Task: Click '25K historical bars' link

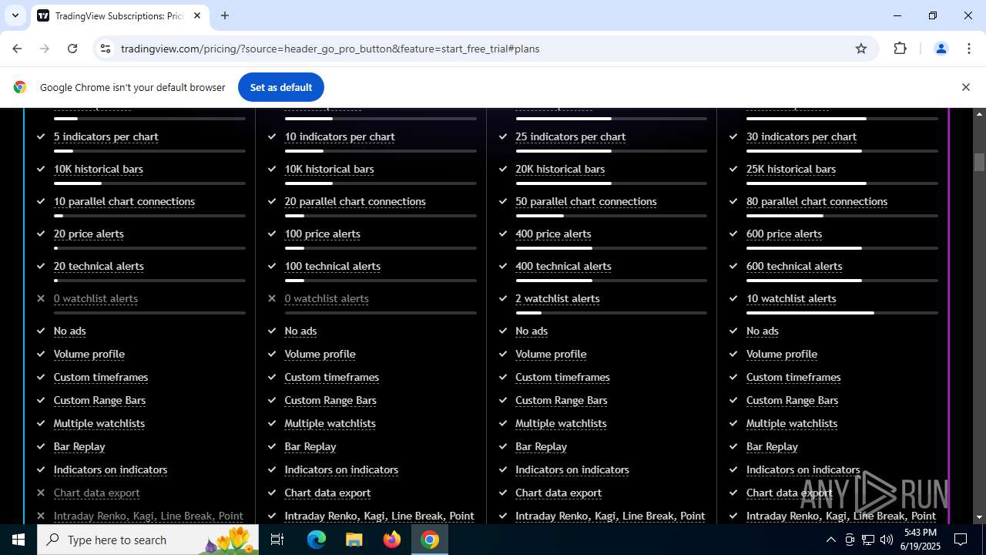Action: (791, 169)
